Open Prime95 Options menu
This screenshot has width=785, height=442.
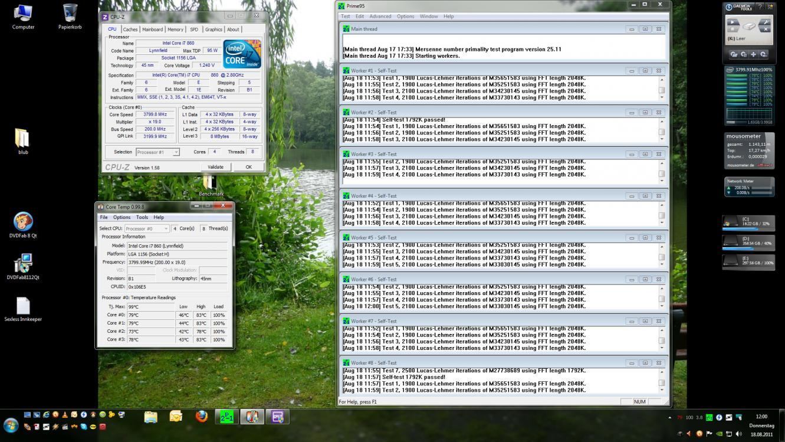[405, 16]
